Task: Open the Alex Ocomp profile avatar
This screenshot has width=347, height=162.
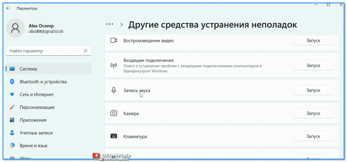Action: 15,28
